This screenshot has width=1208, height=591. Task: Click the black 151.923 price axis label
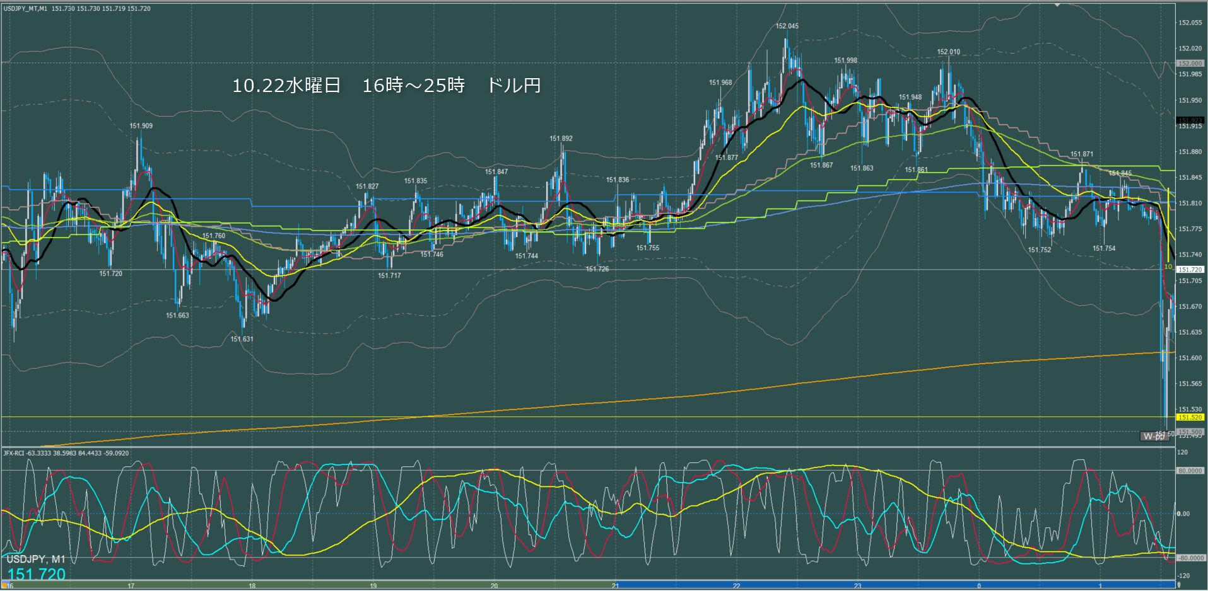click(1190, 120)
